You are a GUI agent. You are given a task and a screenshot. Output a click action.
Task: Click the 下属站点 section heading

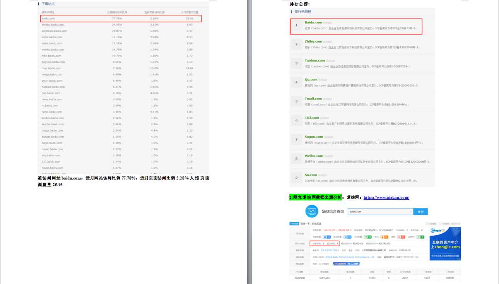pos(48,4)
